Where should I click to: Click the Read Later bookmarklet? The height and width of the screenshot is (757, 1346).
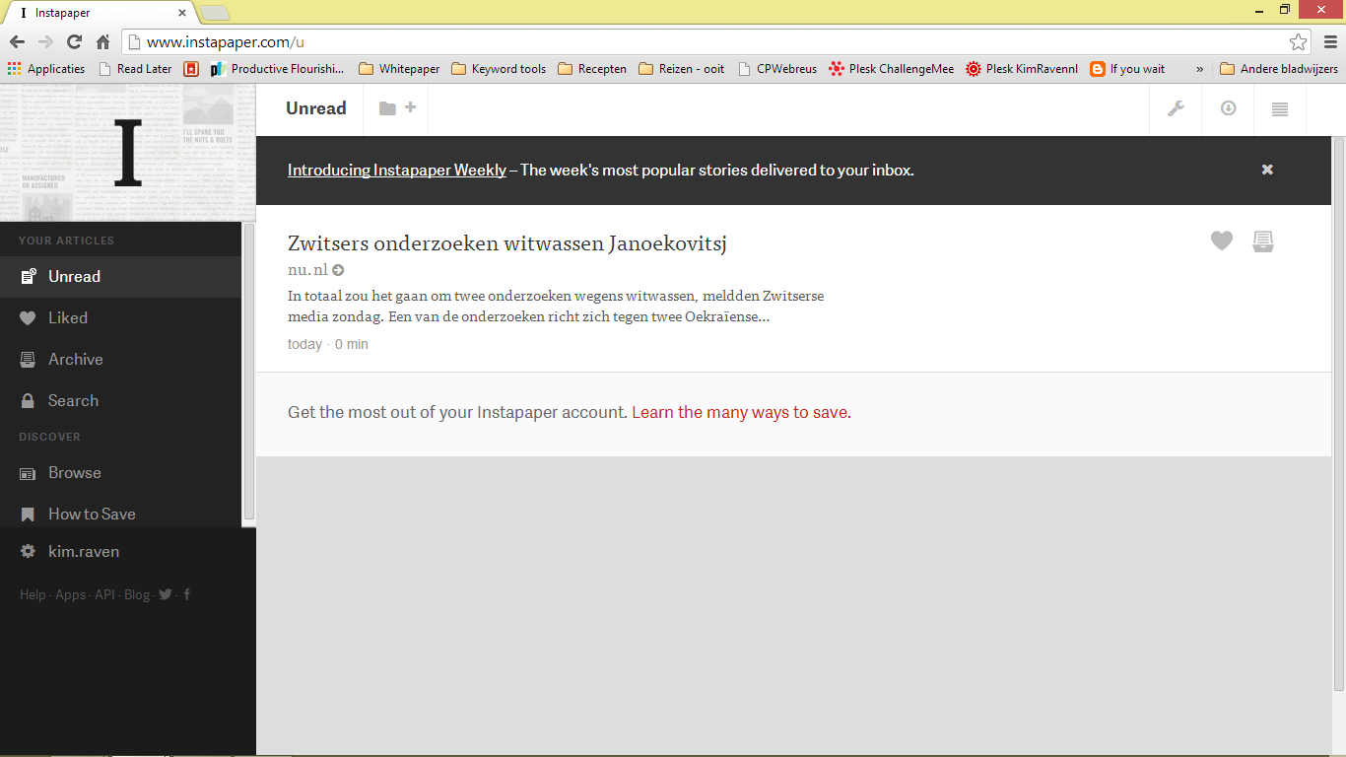pyautogui.click(x=135, y=69)
